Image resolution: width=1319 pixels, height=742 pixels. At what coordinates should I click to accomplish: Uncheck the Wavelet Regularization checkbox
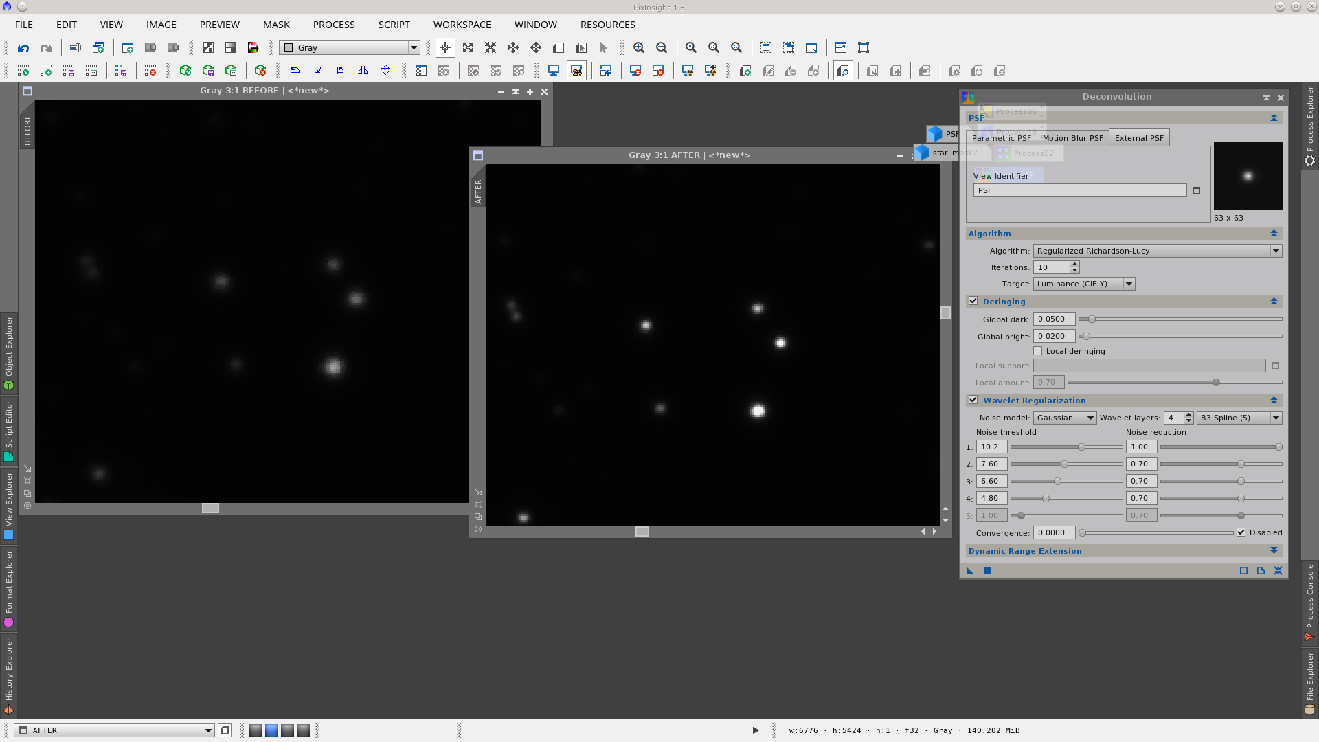pyautogui.click(x=973, y=400)
